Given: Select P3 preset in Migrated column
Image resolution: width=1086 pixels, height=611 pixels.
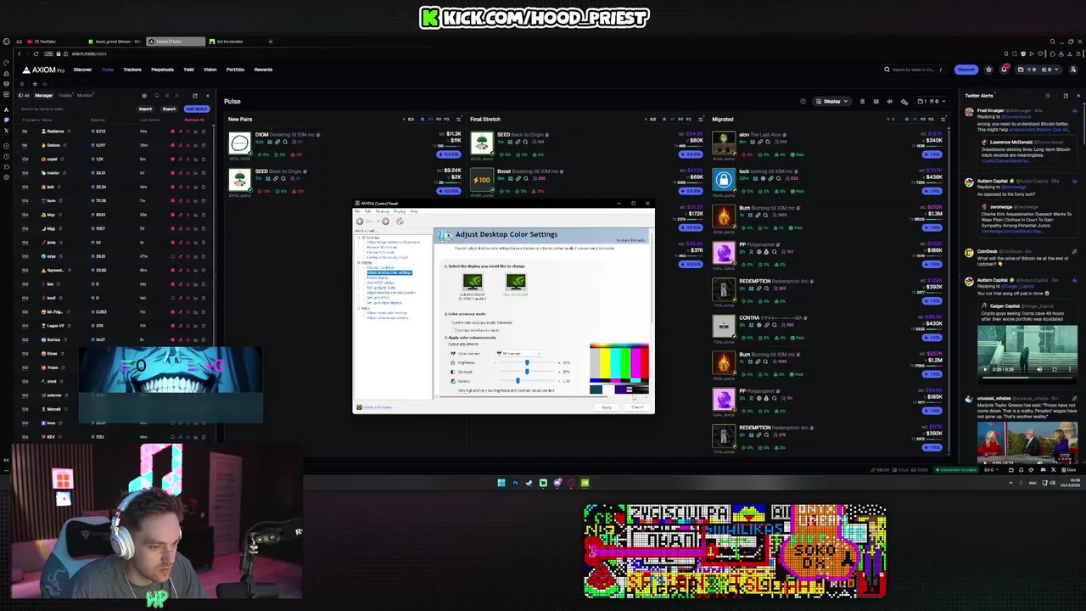Looking at the screenshot, I should click(931, 119).
